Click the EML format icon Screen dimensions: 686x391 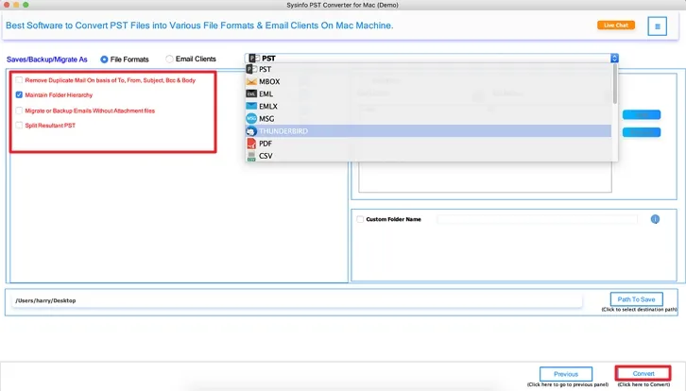point(251,93)
